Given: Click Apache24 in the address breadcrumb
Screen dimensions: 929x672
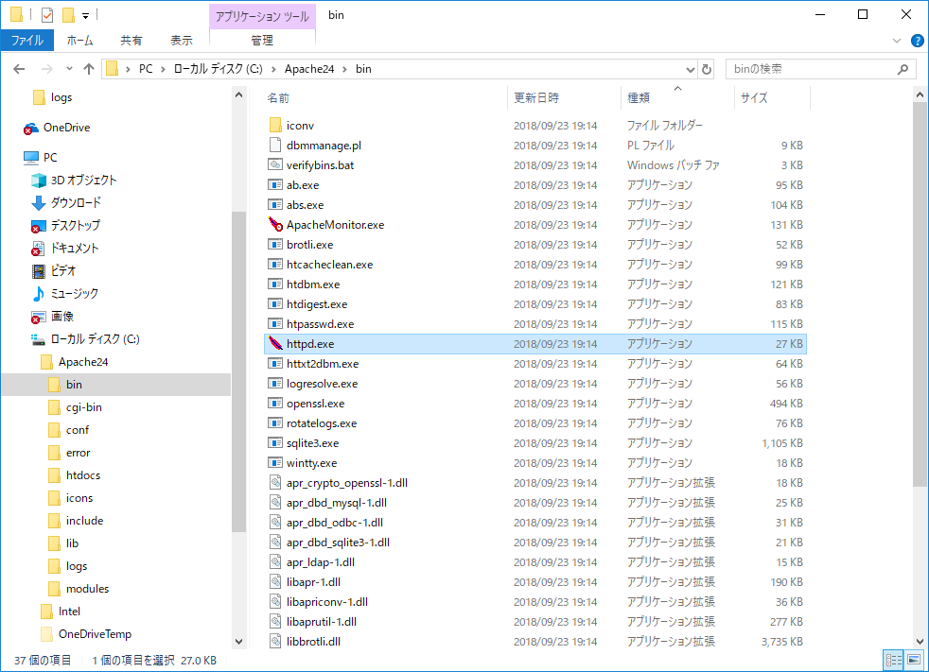Looking at the screenshot, I should pyautogui.click(x=310, y=69).
